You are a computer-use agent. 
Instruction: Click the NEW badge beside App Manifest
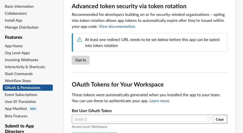(33, 109)
